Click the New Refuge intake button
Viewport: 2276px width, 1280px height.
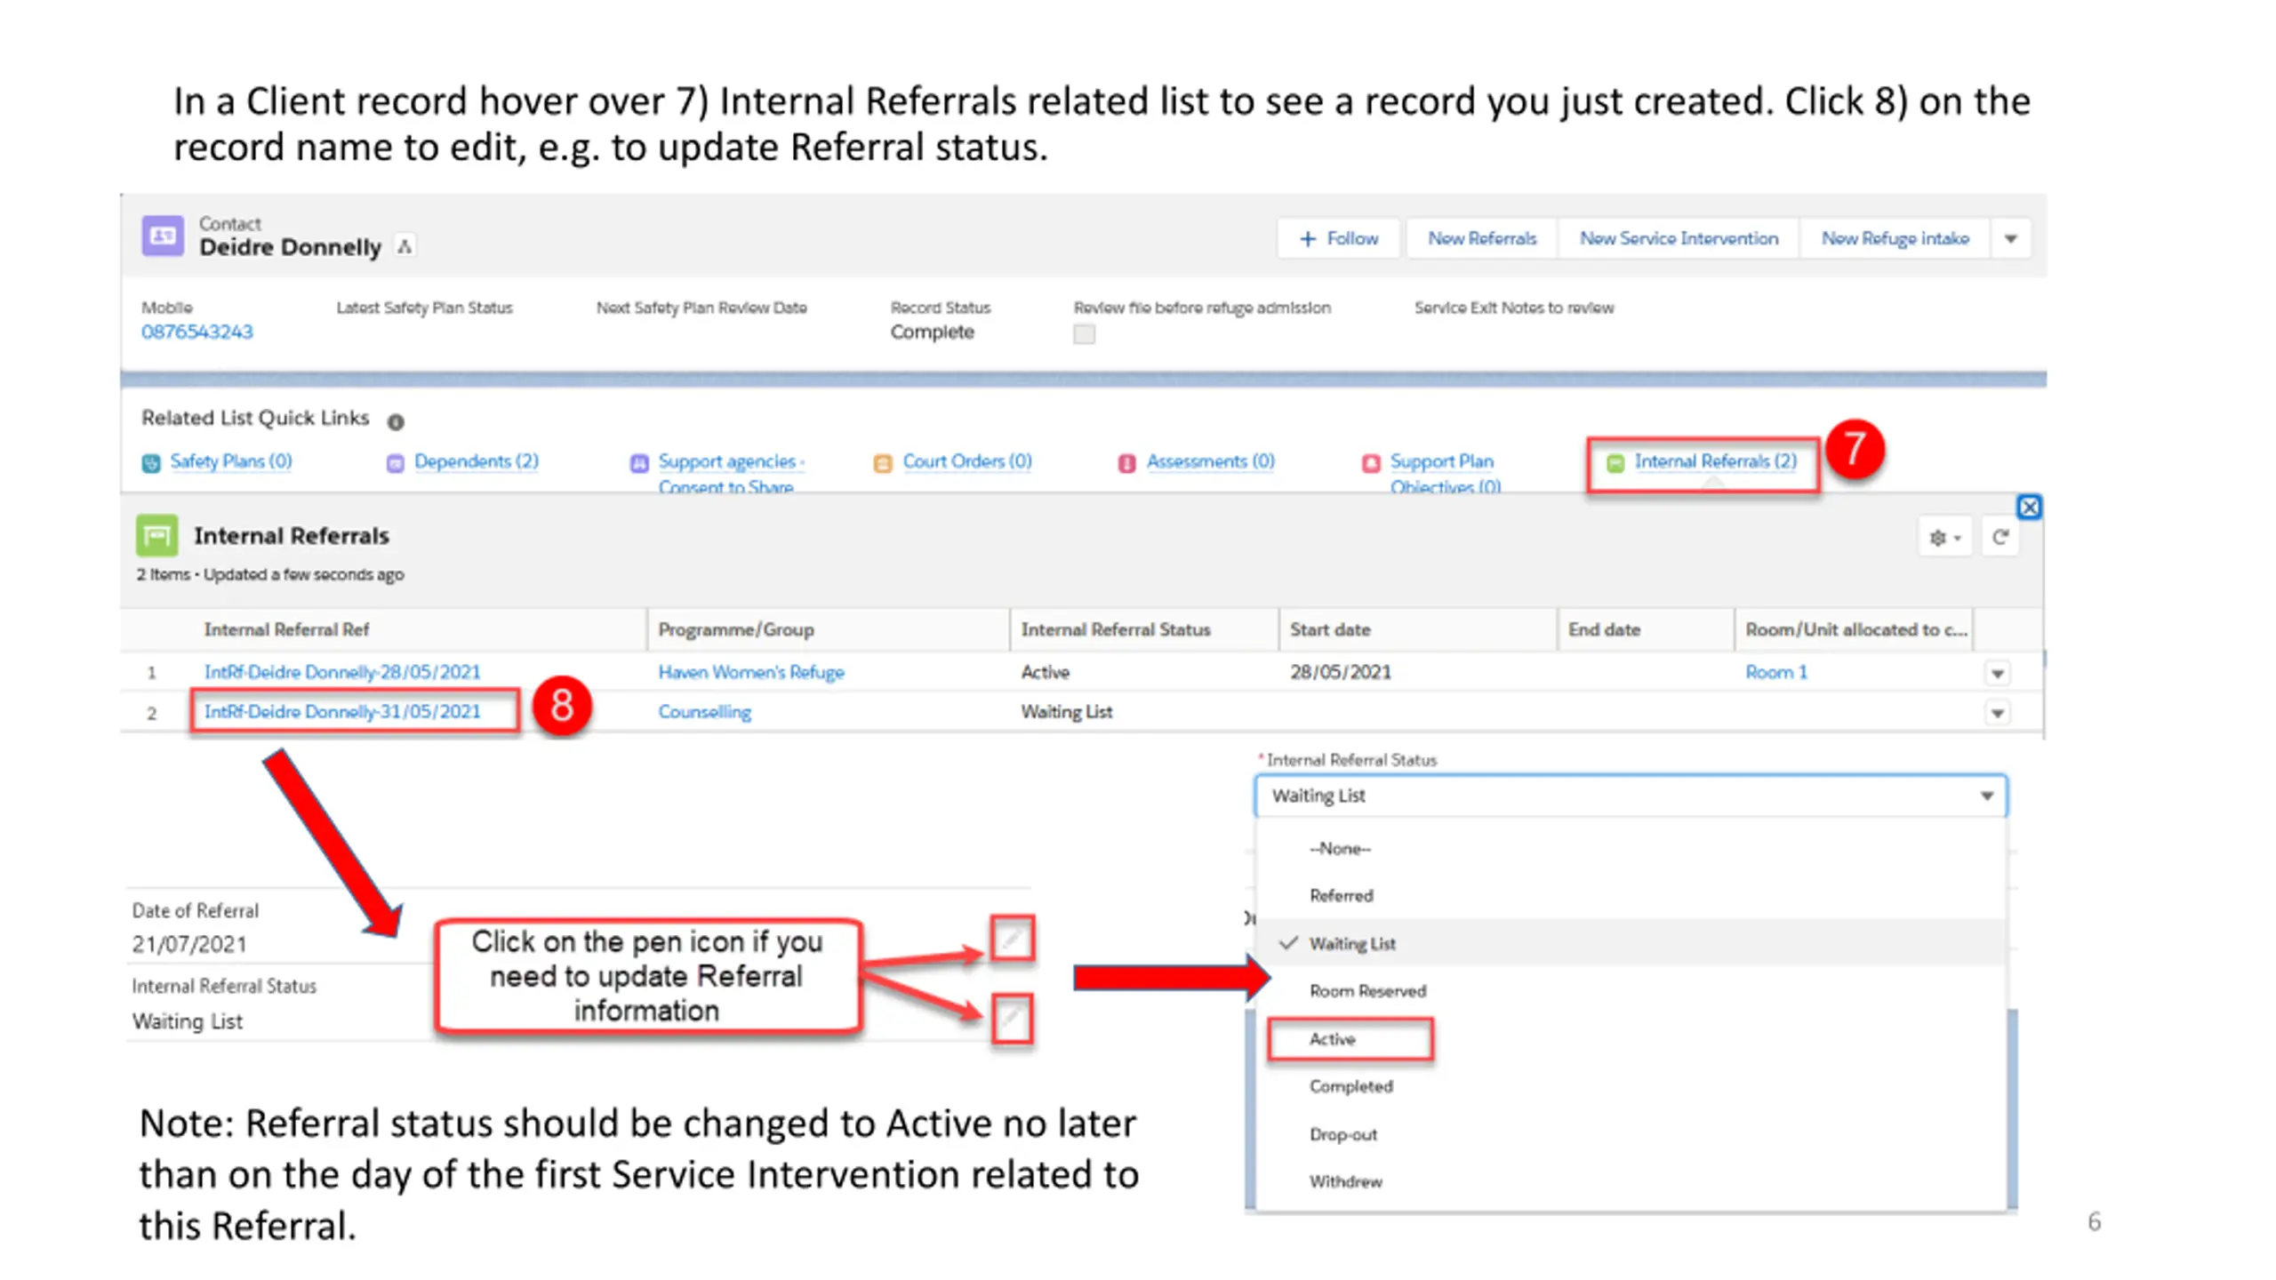[x=1895, y=238]
